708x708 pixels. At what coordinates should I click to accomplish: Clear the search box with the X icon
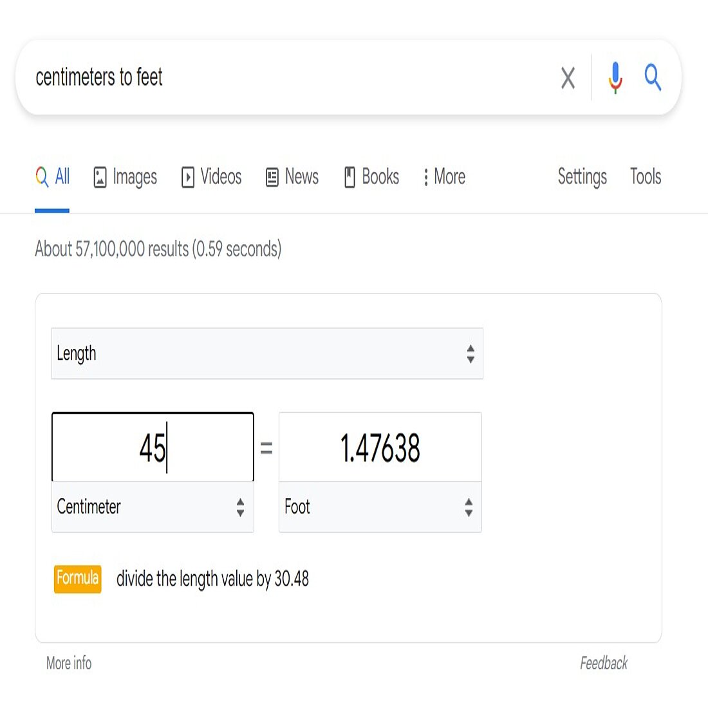[x=568, y=79]
